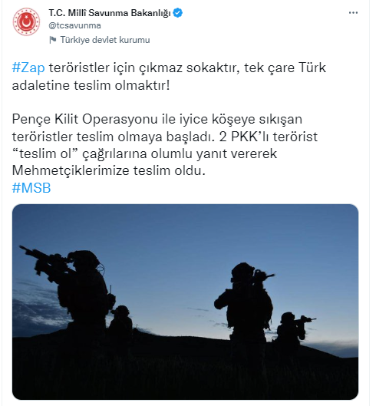
Task: Open the Türkiye devlet kurumu label
Action: (105, 40)
